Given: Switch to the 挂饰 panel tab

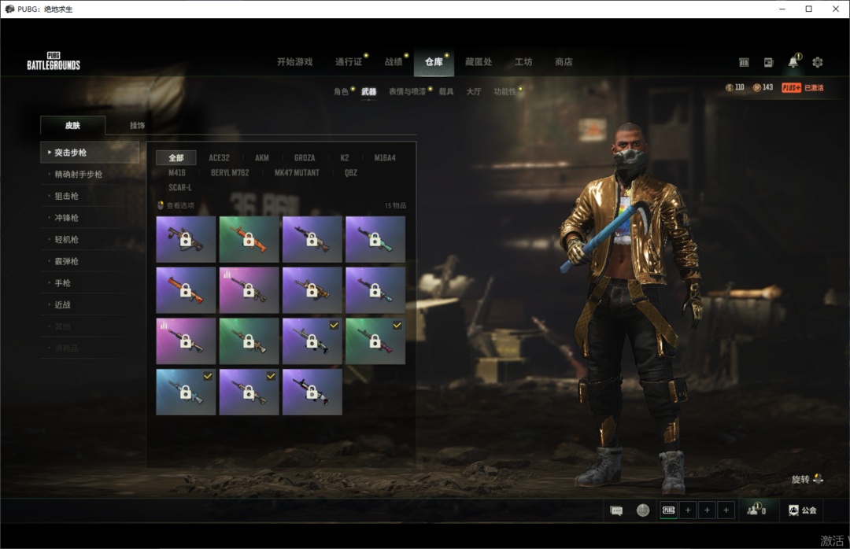Looking at the screenshot, I should 137,125.
